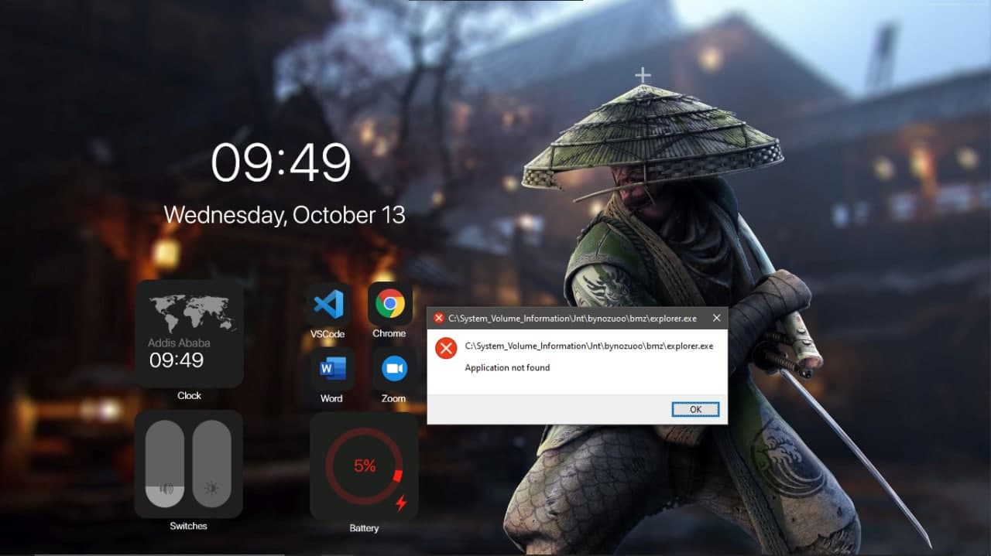991x556 pixels.
Task: Adjust the brightness slider in Switches widget
Action: pyautogui.click(x=211, y=463)
